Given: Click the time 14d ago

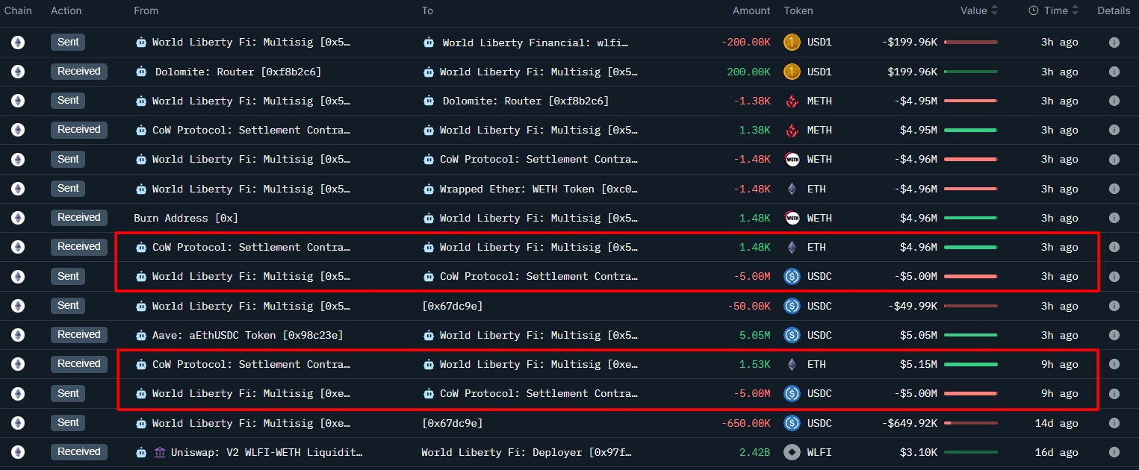Looking at the screenshot, I should tap(1056, 423).
